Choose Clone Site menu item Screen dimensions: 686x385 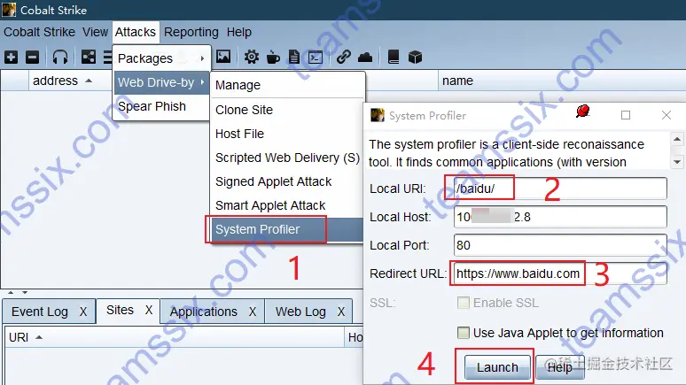pos(287,110)
